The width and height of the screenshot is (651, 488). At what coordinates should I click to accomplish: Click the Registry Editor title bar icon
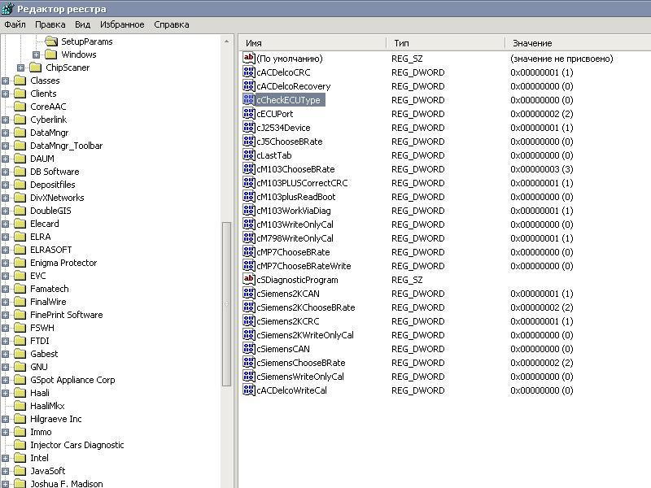point(8,8)
